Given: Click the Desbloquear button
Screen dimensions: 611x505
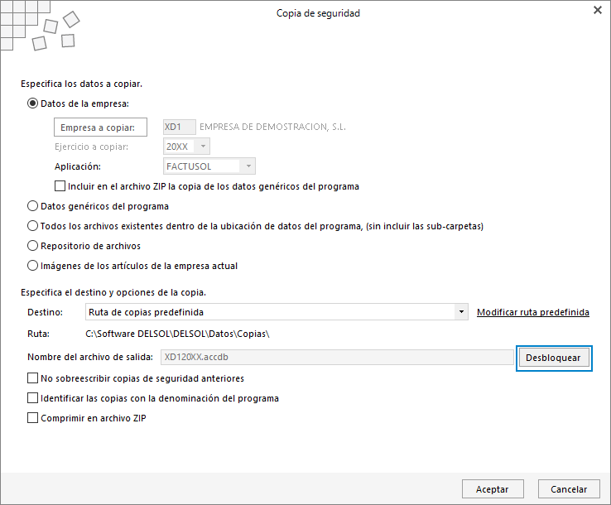Looking at the screenshot, I should [x=553, y=358].
